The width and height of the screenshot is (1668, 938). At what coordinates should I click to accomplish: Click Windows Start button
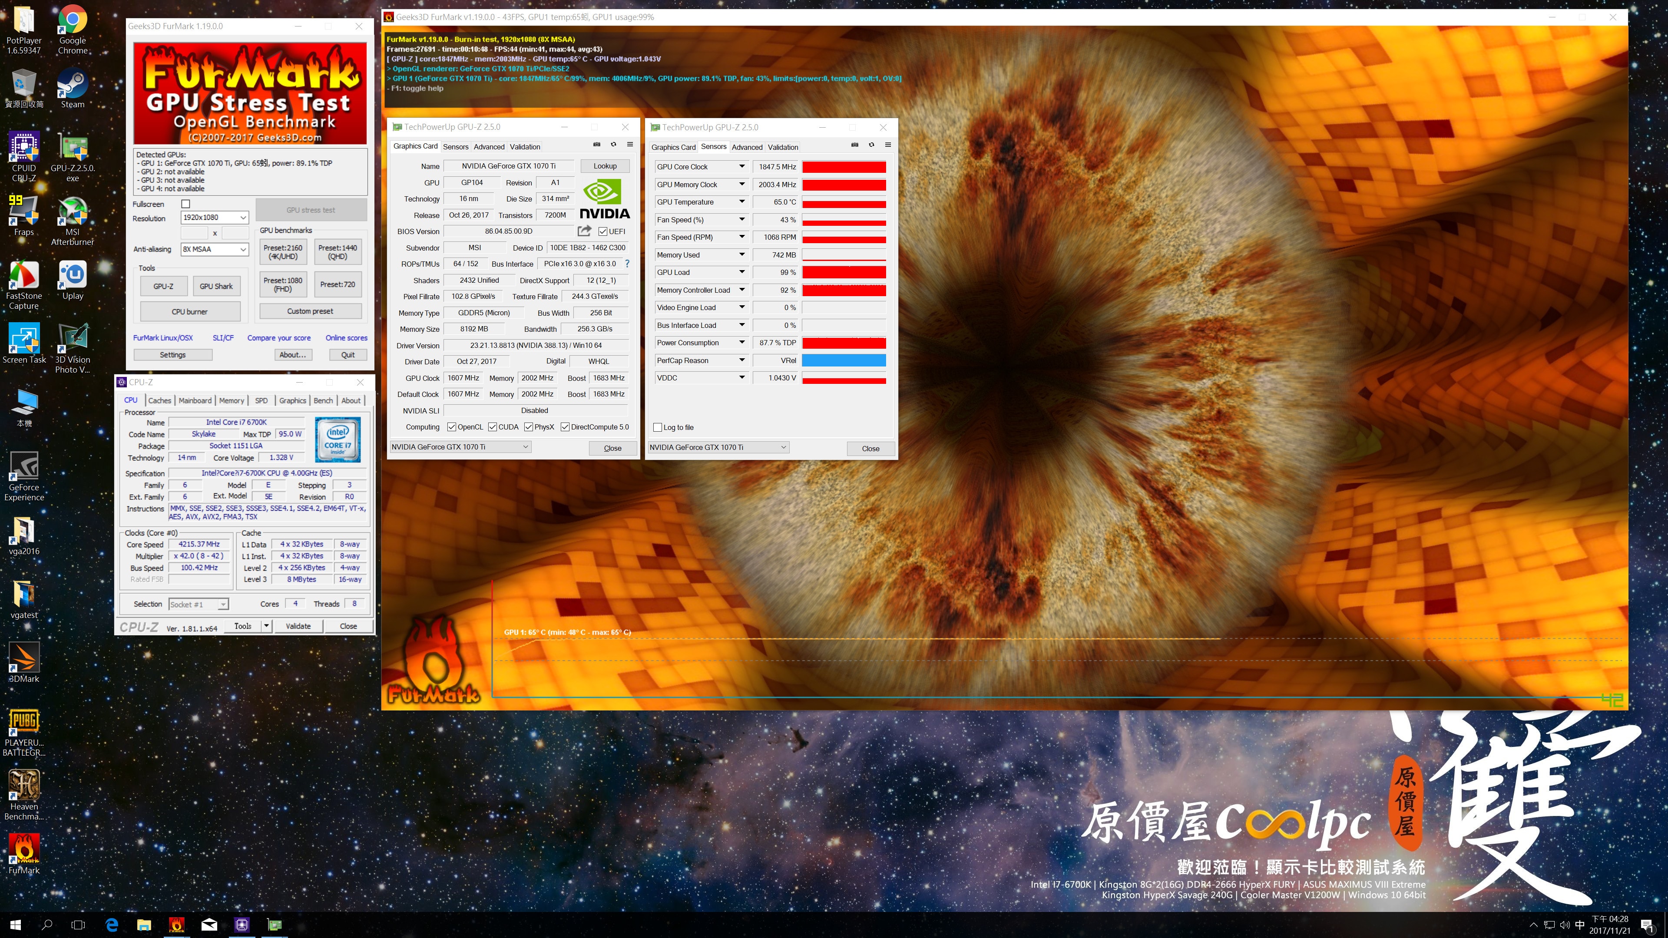16,925
